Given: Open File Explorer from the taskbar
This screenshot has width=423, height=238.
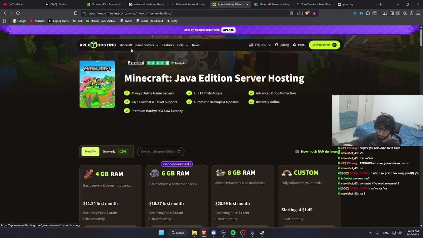Looking at the screenshot, I should [194, 233].
